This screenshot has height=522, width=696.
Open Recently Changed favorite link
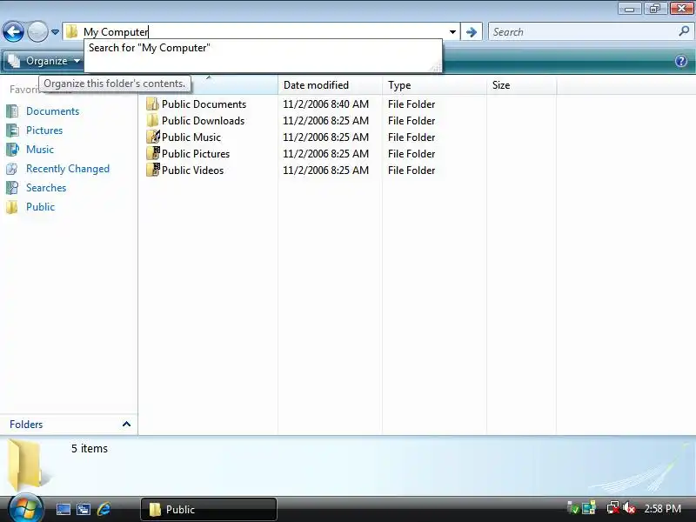point(68,169)
